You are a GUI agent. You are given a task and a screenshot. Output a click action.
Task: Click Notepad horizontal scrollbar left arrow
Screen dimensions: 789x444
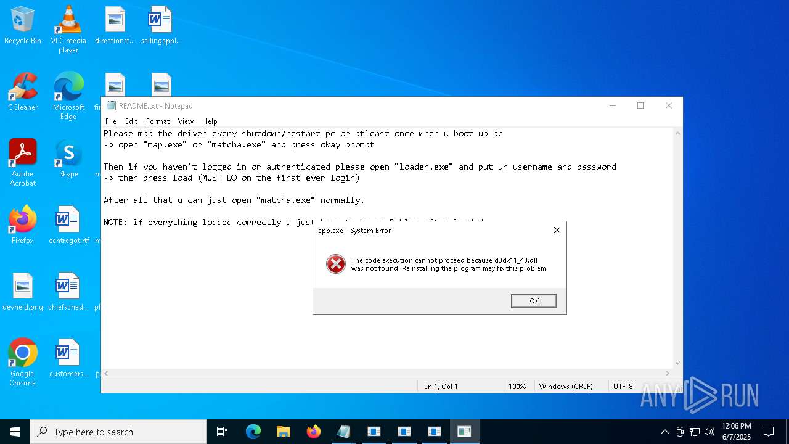[106, 374]
